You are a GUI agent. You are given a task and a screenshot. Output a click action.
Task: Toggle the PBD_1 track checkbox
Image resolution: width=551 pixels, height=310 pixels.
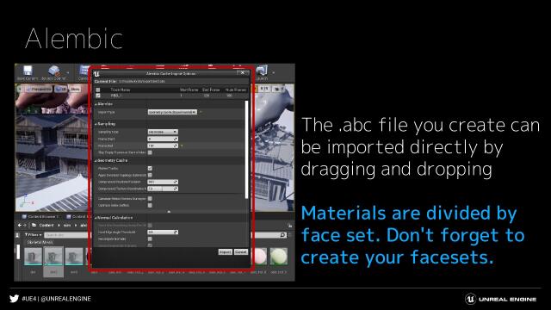[98, 96]
